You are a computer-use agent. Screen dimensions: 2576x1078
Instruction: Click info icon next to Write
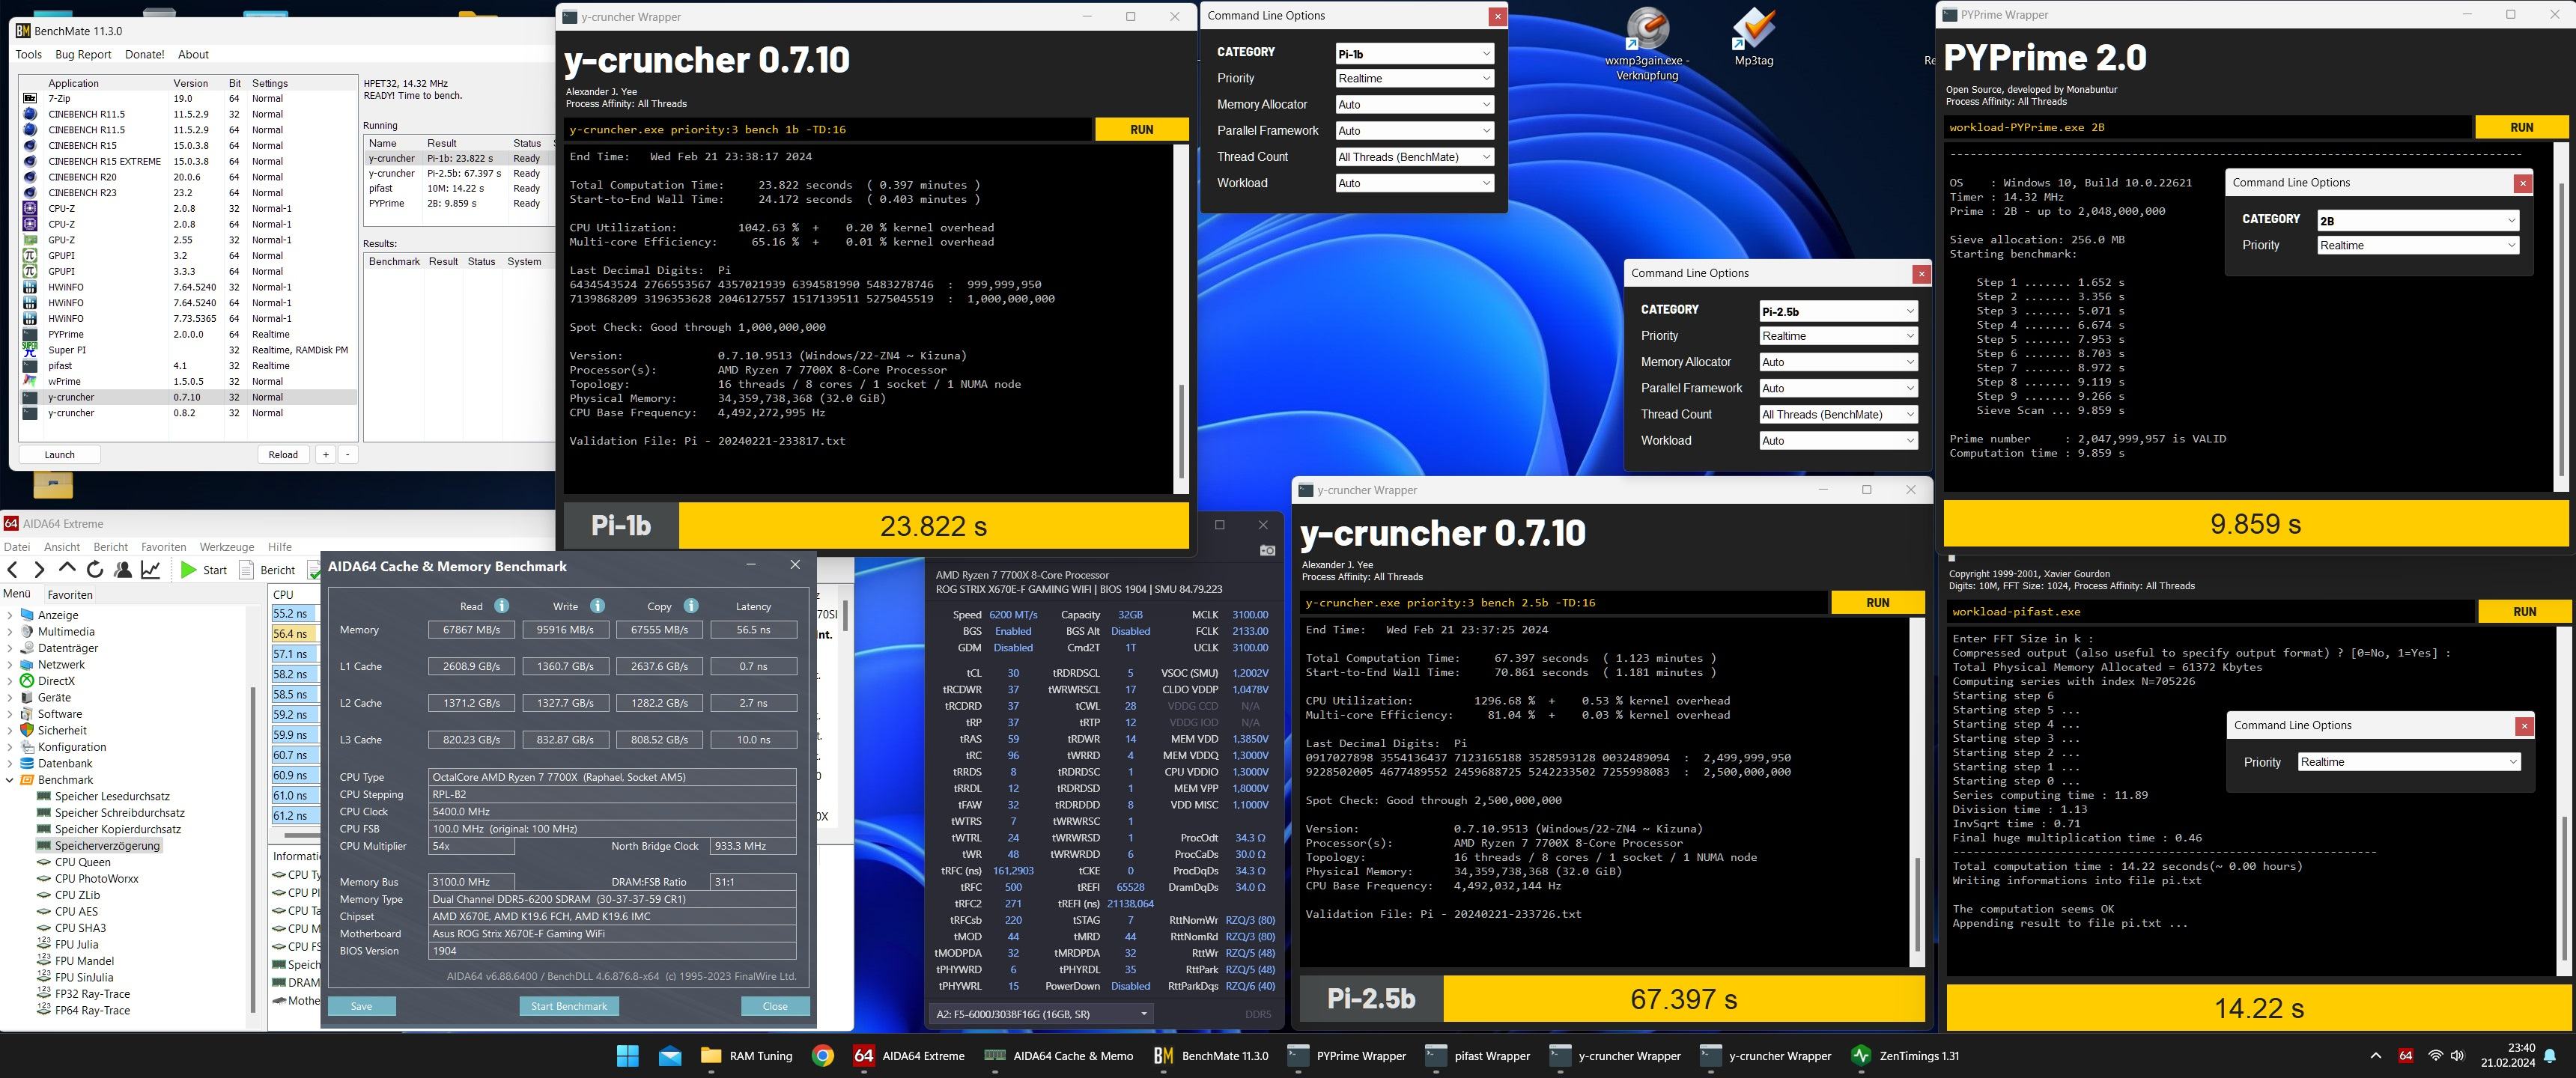tap(597, 606)
